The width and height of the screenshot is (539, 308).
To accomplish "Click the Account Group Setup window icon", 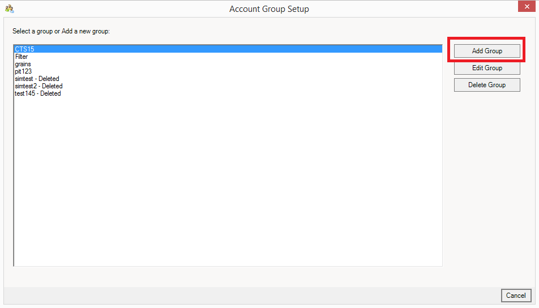I will tap(9, 8).
